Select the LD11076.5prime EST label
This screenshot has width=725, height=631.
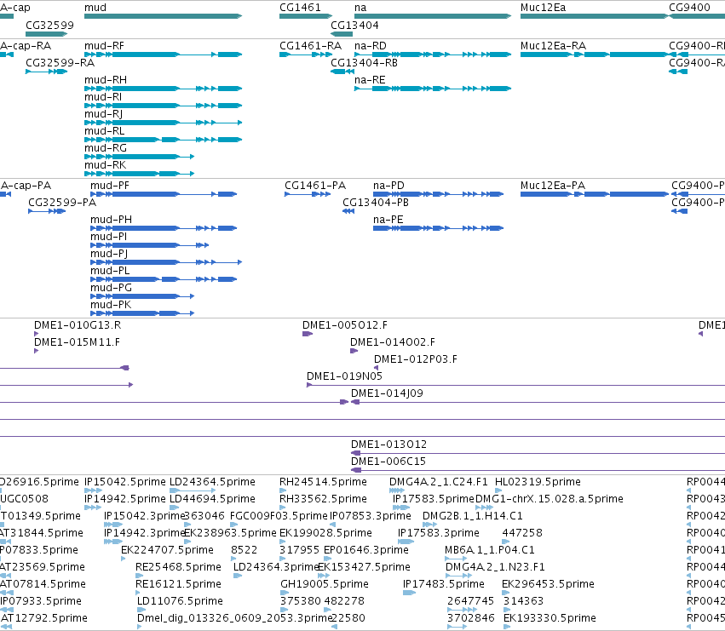(x=181, y=601)
